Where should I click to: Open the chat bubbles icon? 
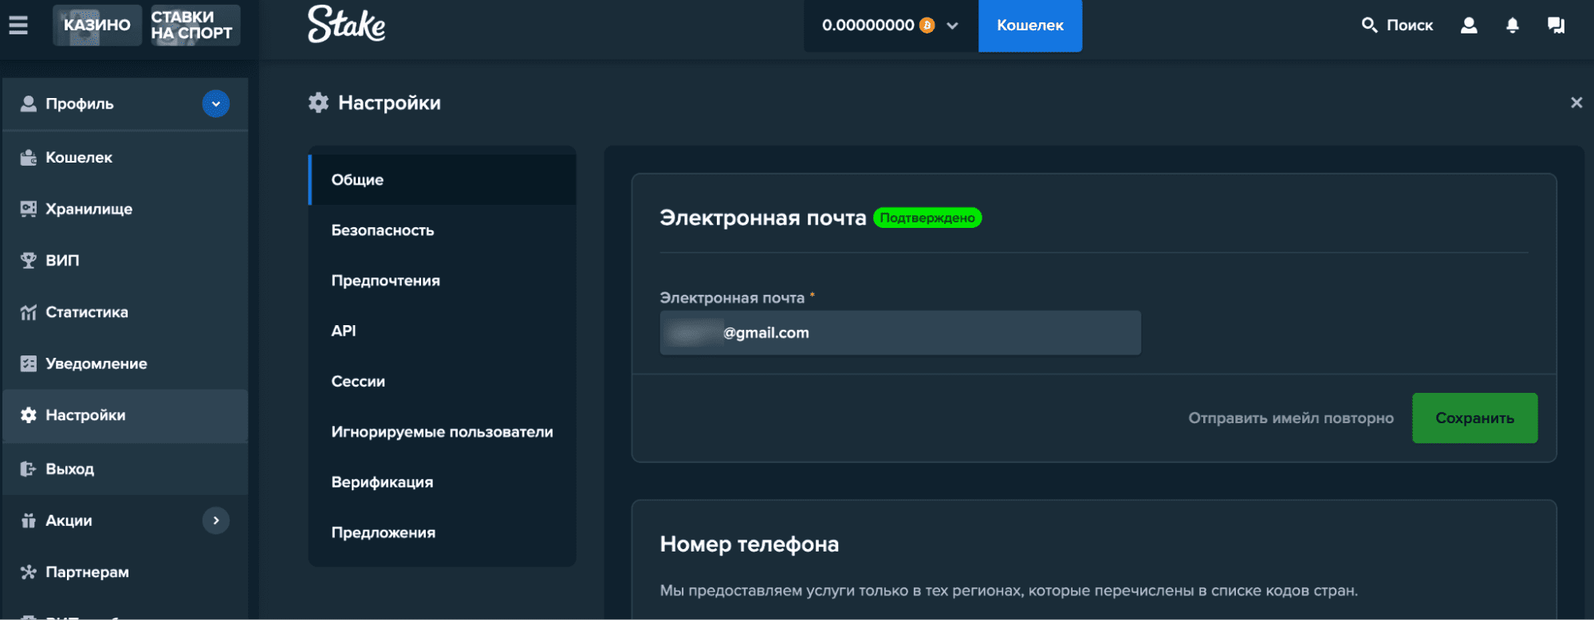[x=1556, y=26]
